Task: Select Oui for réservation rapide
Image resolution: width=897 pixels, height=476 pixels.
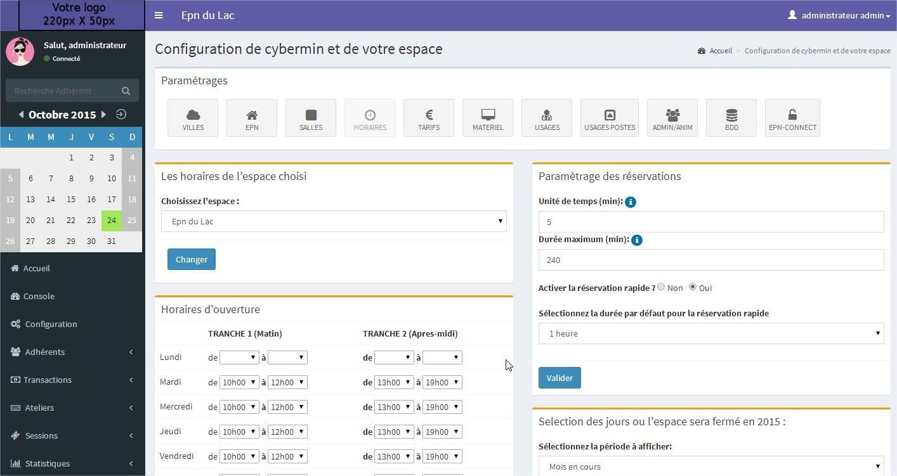Action: coord(693,287)
